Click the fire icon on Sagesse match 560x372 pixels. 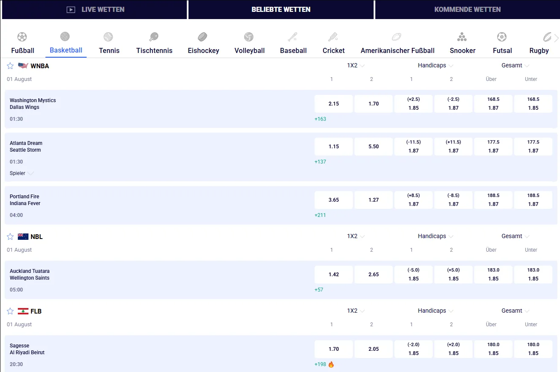coord(331,364)
